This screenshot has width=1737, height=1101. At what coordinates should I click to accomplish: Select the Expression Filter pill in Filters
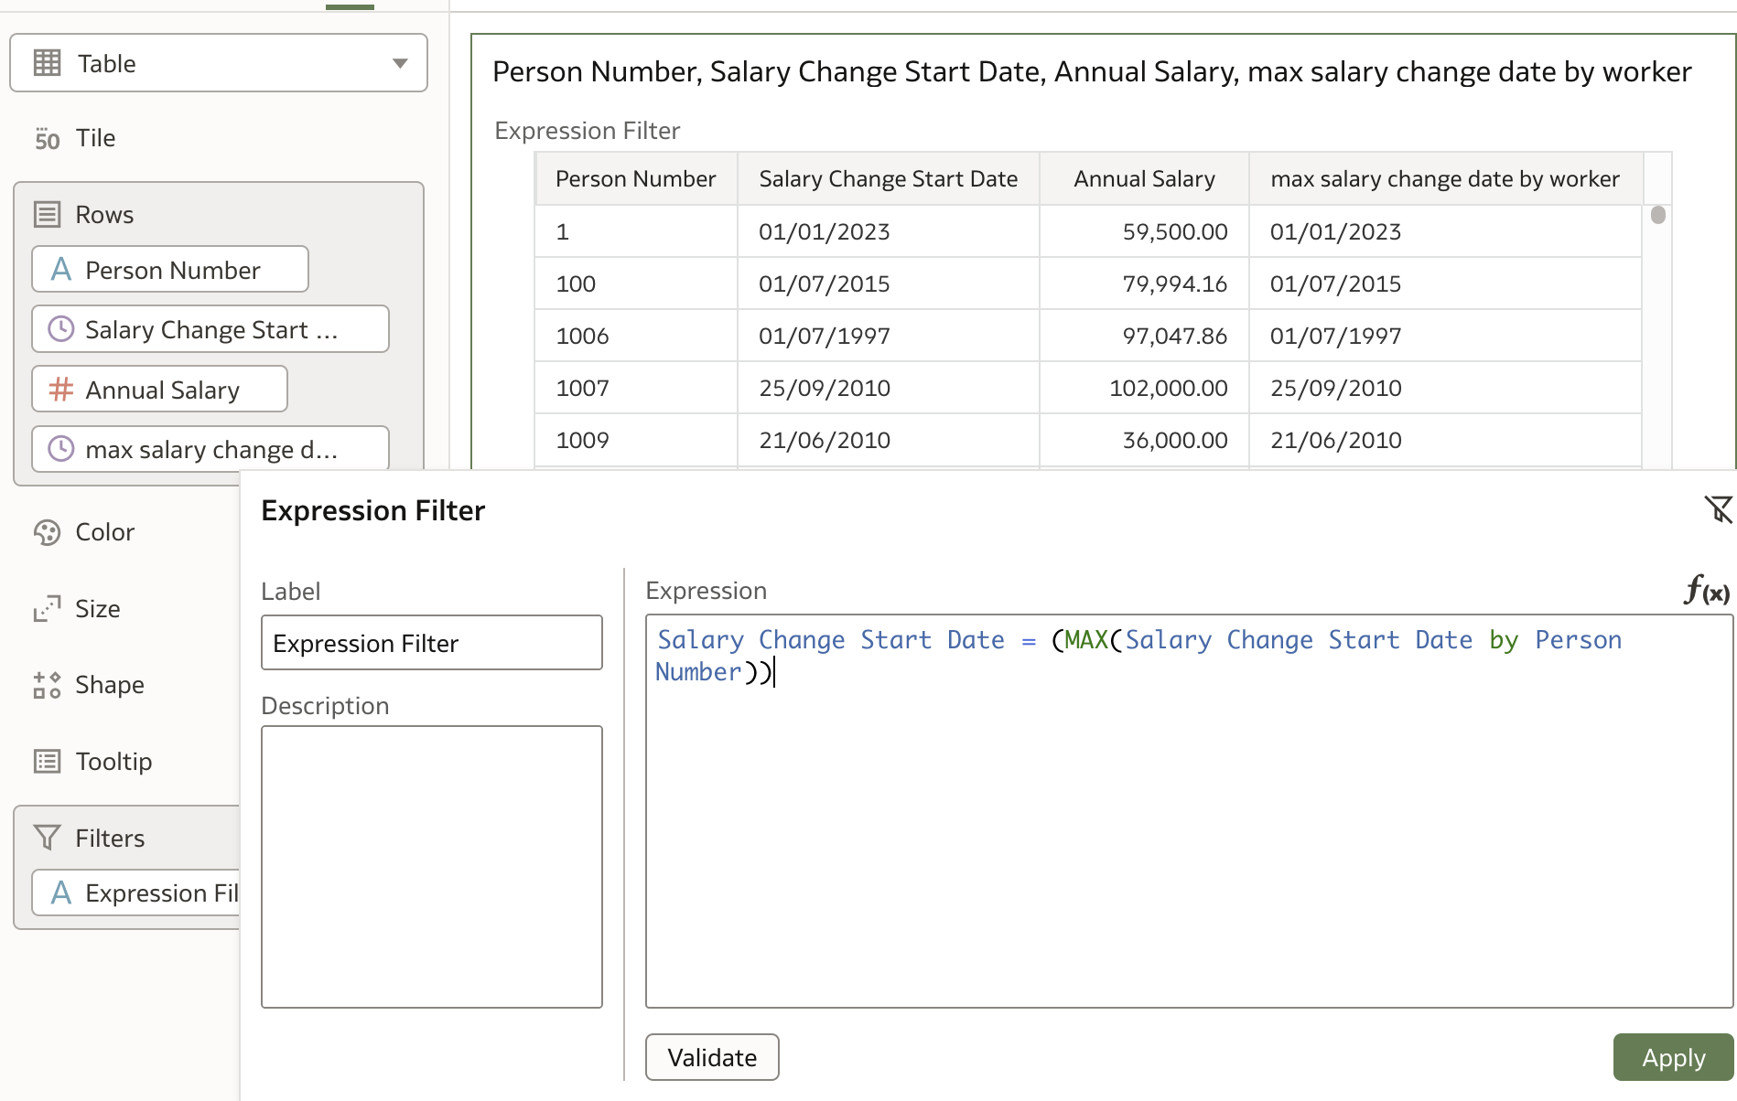click(x=136, y=893)
